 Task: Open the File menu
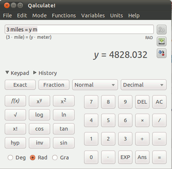coord(7,15)
